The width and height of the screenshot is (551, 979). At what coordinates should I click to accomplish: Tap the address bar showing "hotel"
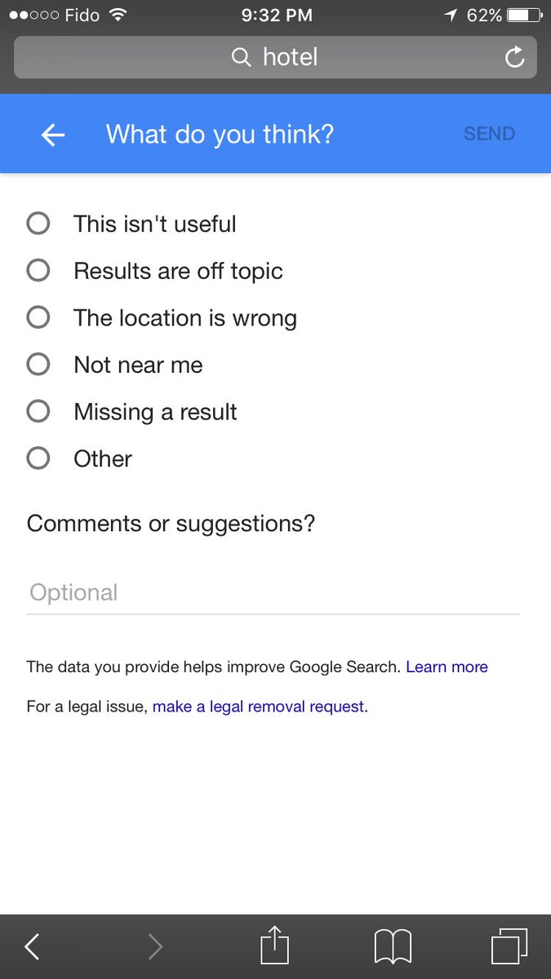point(275,57)
